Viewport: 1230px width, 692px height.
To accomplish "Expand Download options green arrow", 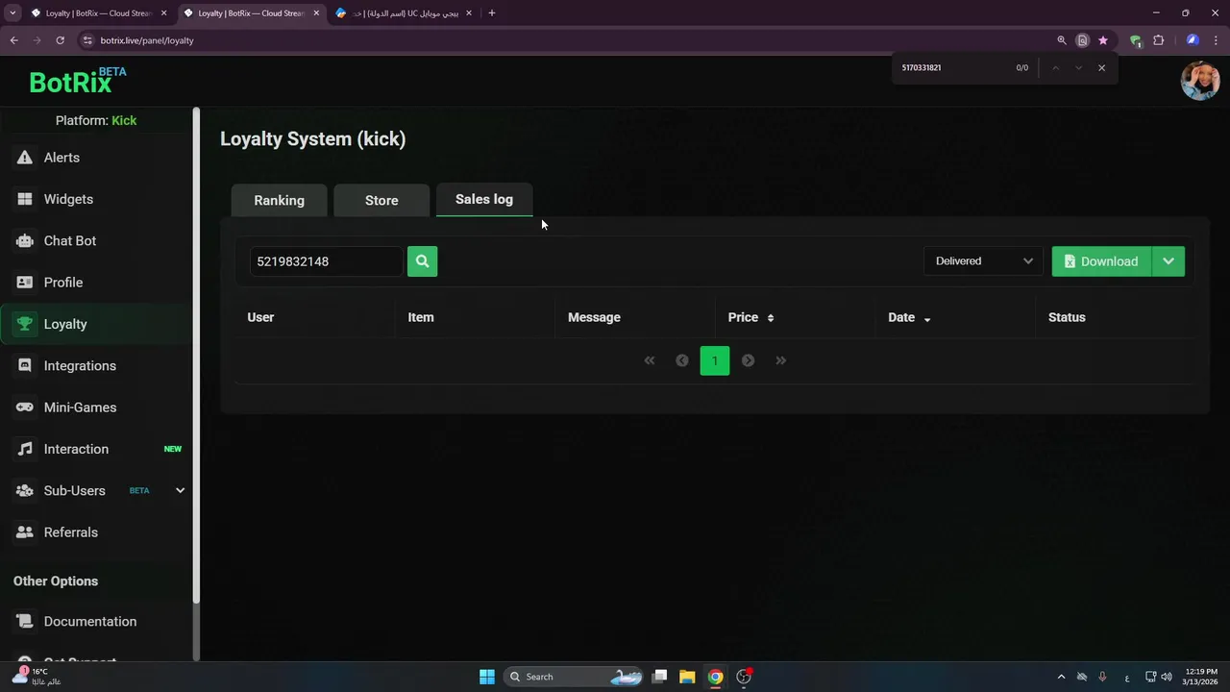I will coord(1168,261).
